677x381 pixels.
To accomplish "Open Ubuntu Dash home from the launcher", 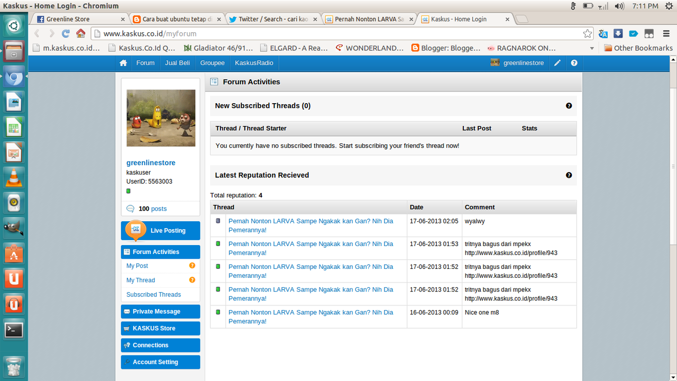I will click(14, 26).
